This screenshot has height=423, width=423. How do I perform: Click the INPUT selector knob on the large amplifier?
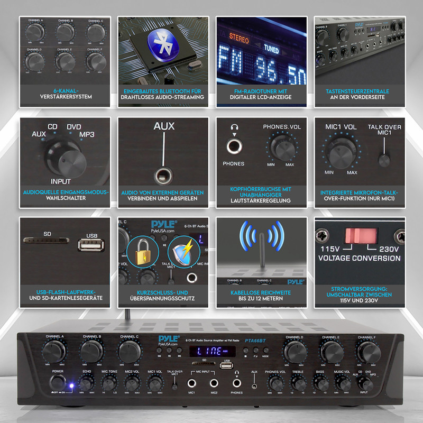pos(365,383)
